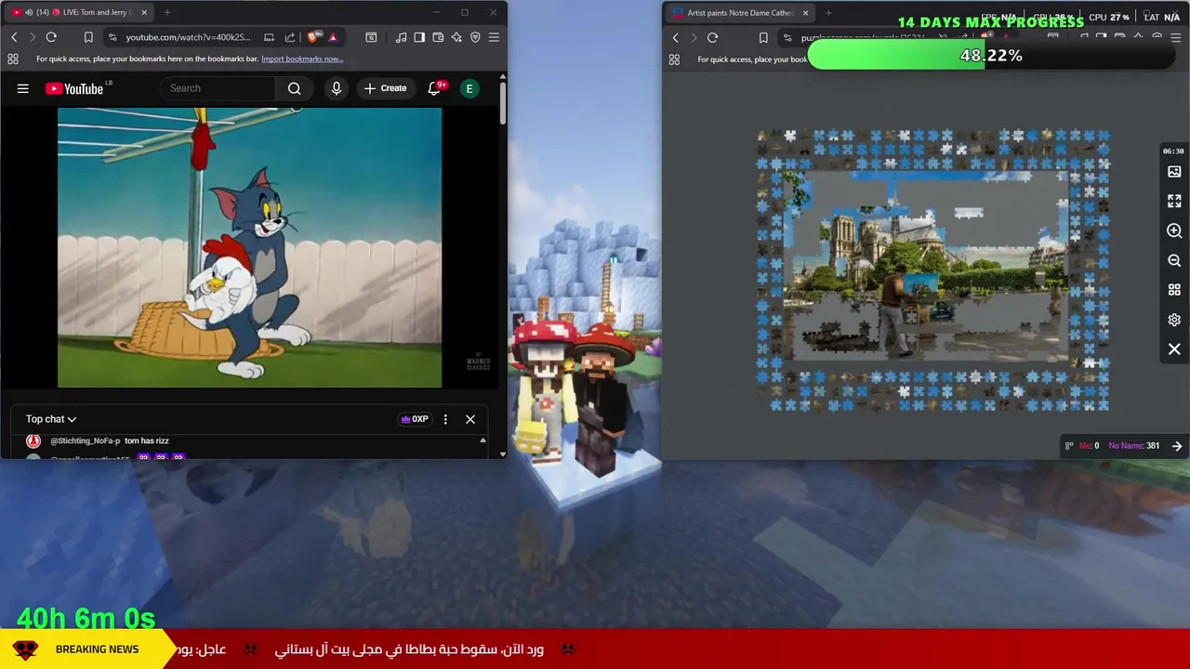Share the YouTube page link
This screenshot has width=1190, height=669.
290,37
